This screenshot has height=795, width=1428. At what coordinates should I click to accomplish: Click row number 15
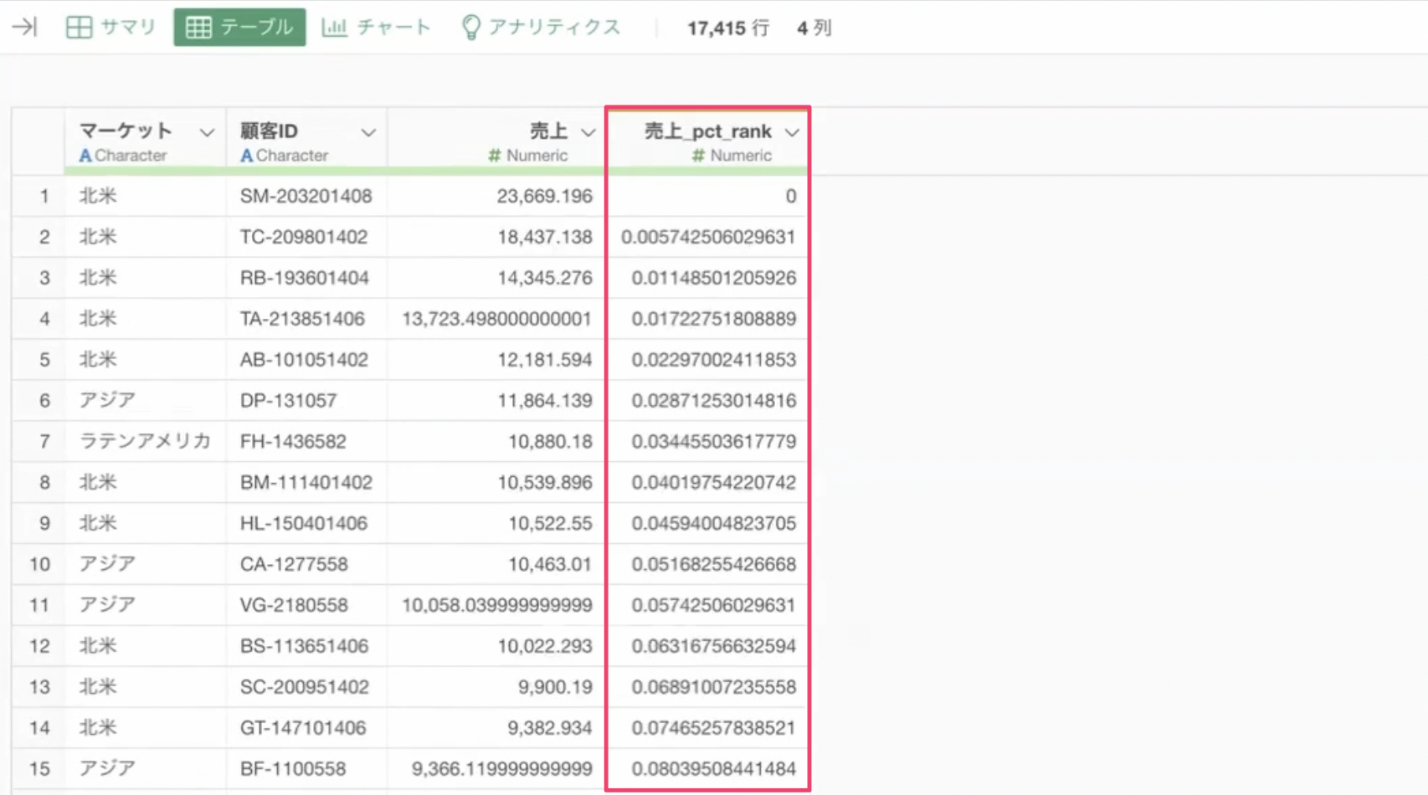point(39,768)
